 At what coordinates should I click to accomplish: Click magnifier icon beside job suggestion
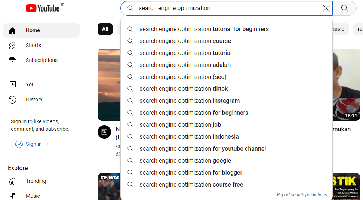130,125
